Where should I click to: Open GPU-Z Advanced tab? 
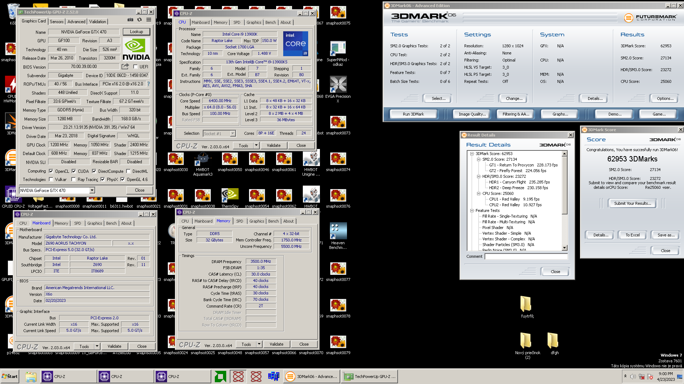(x=76, y=22)
